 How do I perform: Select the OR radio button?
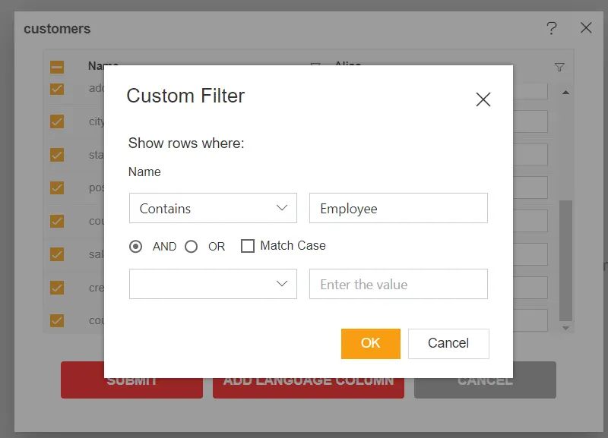tap(192, 246)
